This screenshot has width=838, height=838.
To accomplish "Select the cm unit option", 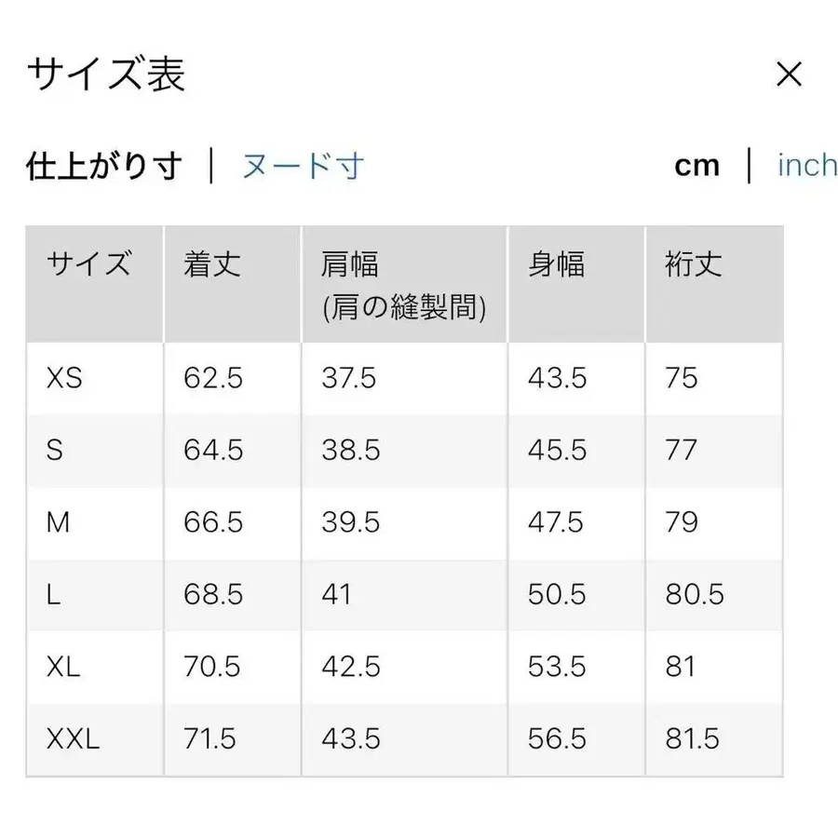I will [697, 165].
